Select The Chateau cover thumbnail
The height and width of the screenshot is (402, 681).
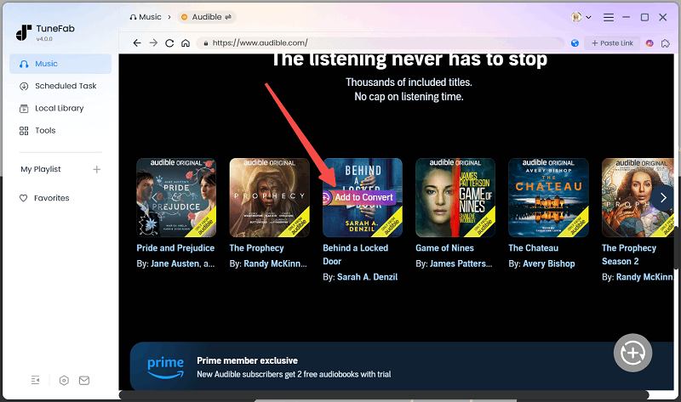[x=548, y=197]
